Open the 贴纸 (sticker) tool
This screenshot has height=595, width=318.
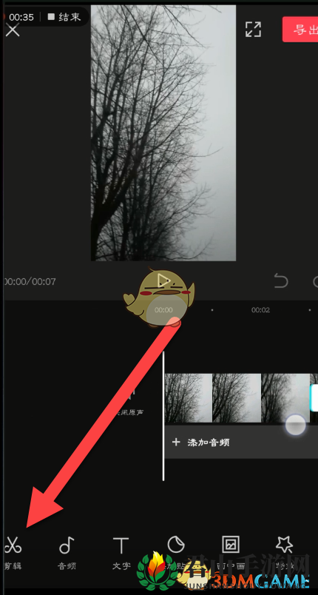click(x=176, y=552)
